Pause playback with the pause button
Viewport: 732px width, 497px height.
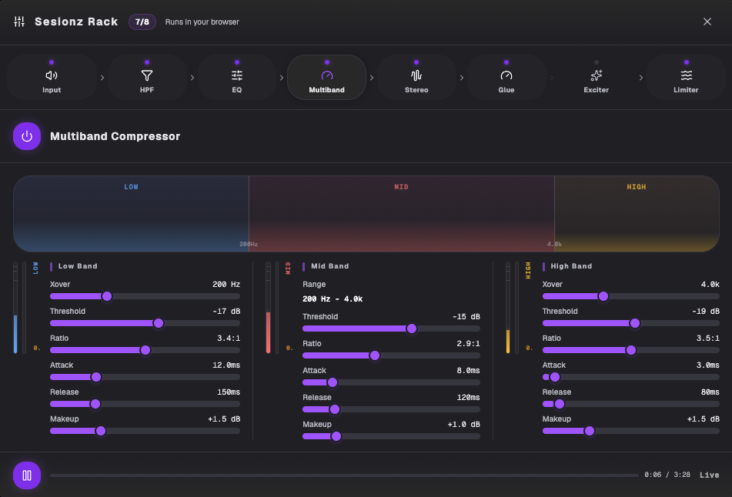27,475
